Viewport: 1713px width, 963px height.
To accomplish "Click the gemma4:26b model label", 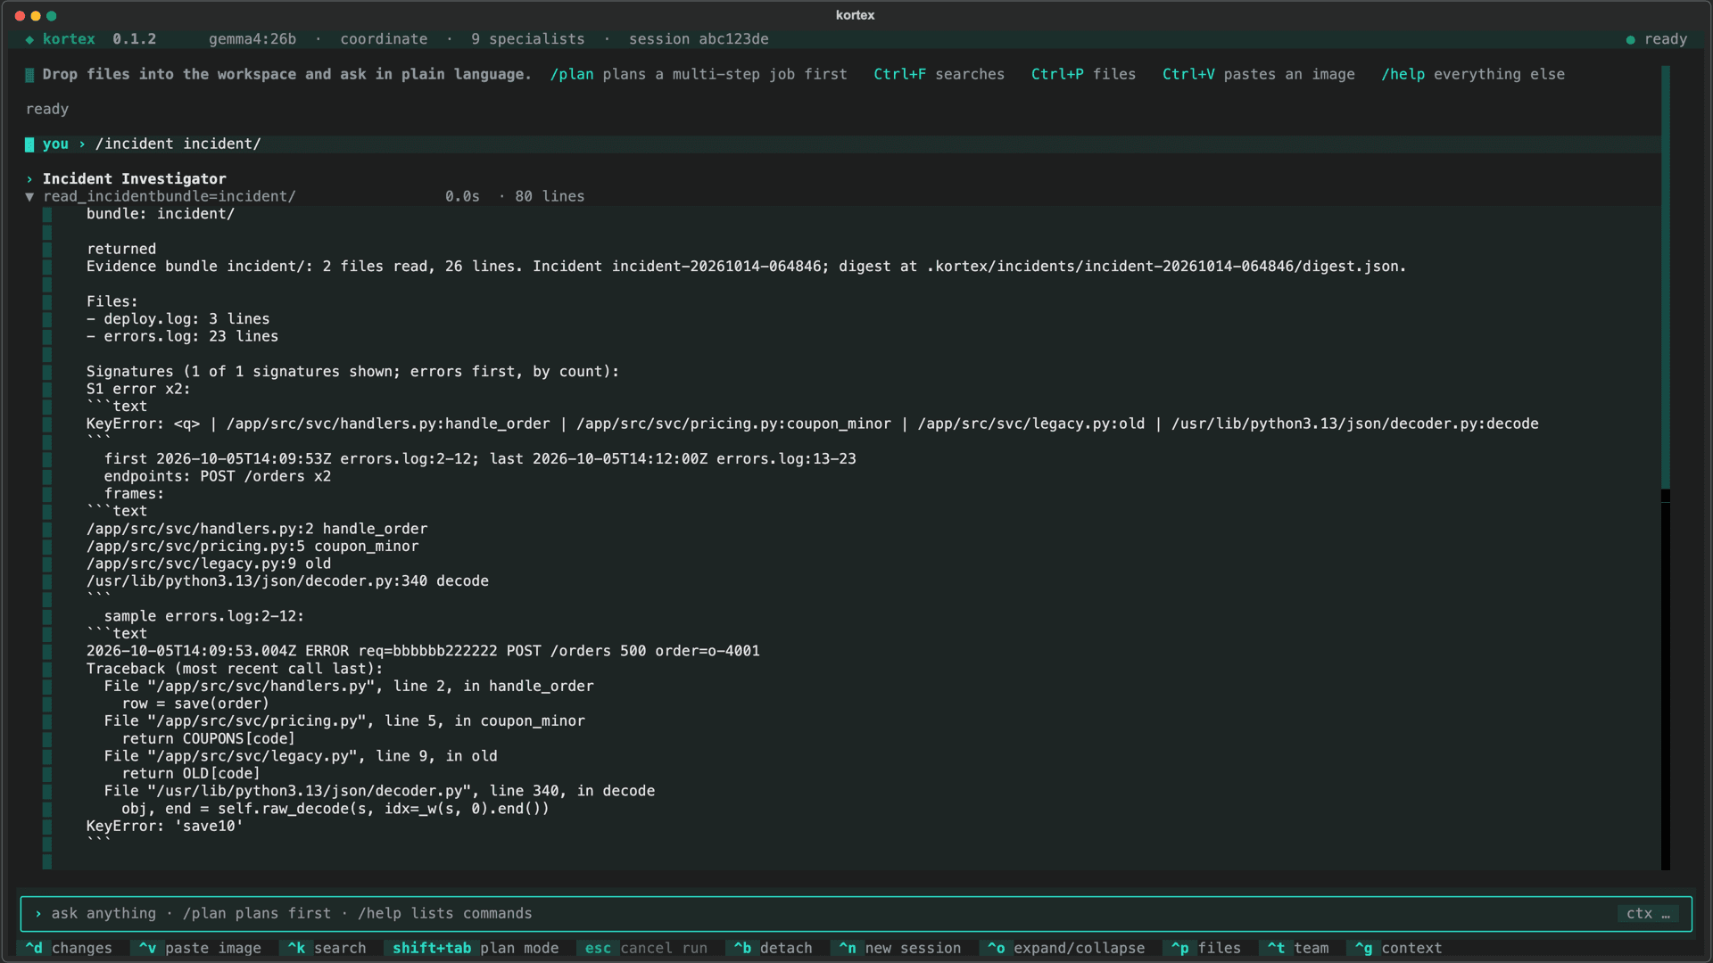I will (252, 39).
